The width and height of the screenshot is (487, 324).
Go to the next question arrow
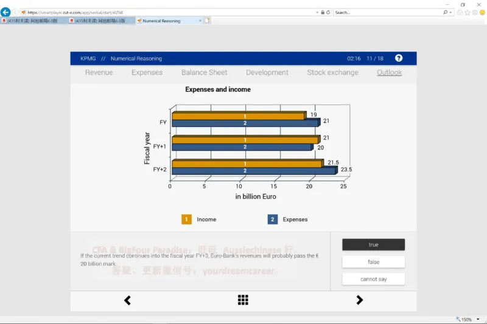coord(359,300)
